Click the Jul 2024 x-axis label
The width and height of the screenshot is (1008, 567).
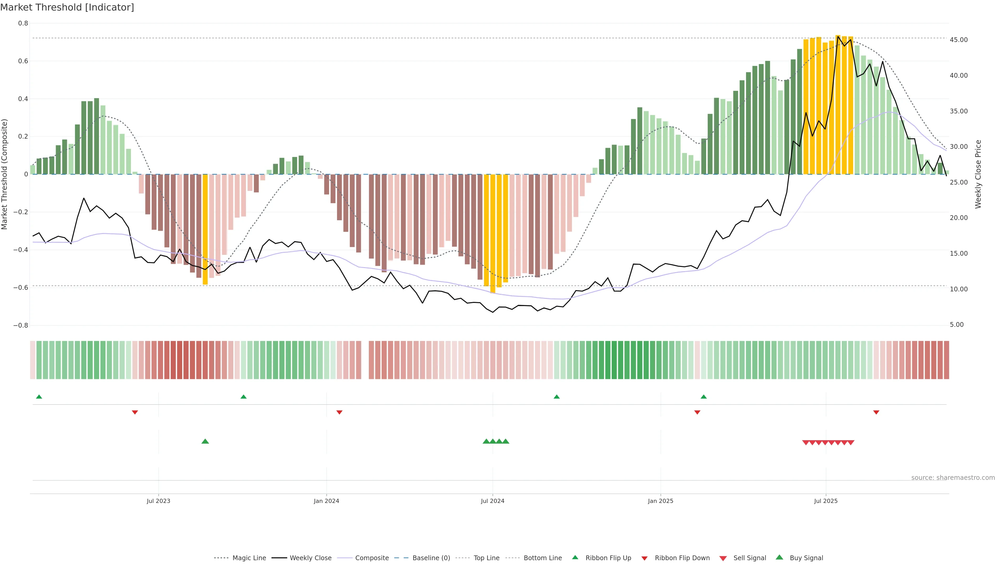[x=492, y=501]
